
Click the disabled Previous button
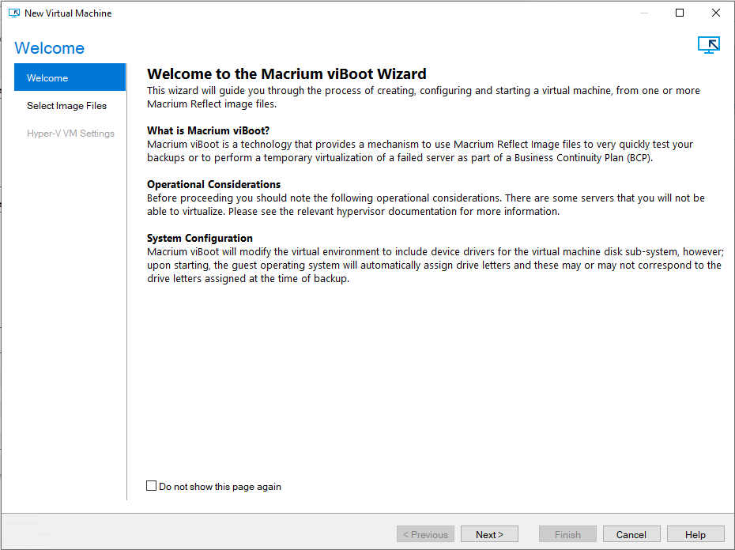coord(425,533)
